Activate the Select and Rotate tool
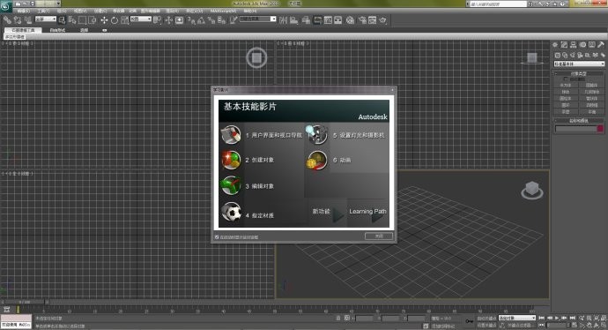The width and height of the screenshot is (608, 330). point(115,20)
